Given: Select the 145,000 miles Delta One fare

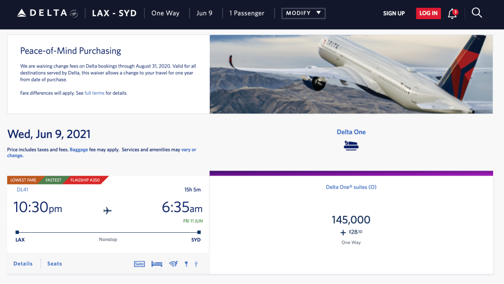Looking at the screenshot, I should [351, 220].
